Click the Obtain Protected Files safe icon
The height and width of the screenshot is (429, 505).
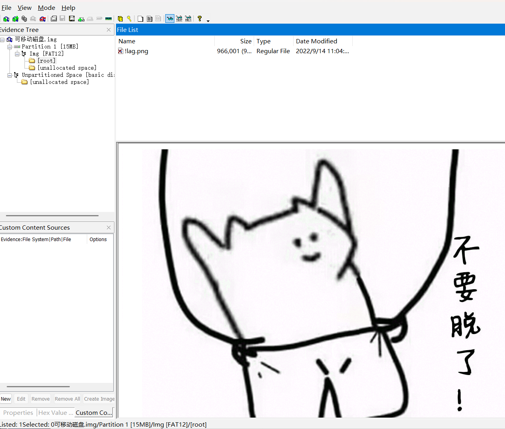coord(120,19)
